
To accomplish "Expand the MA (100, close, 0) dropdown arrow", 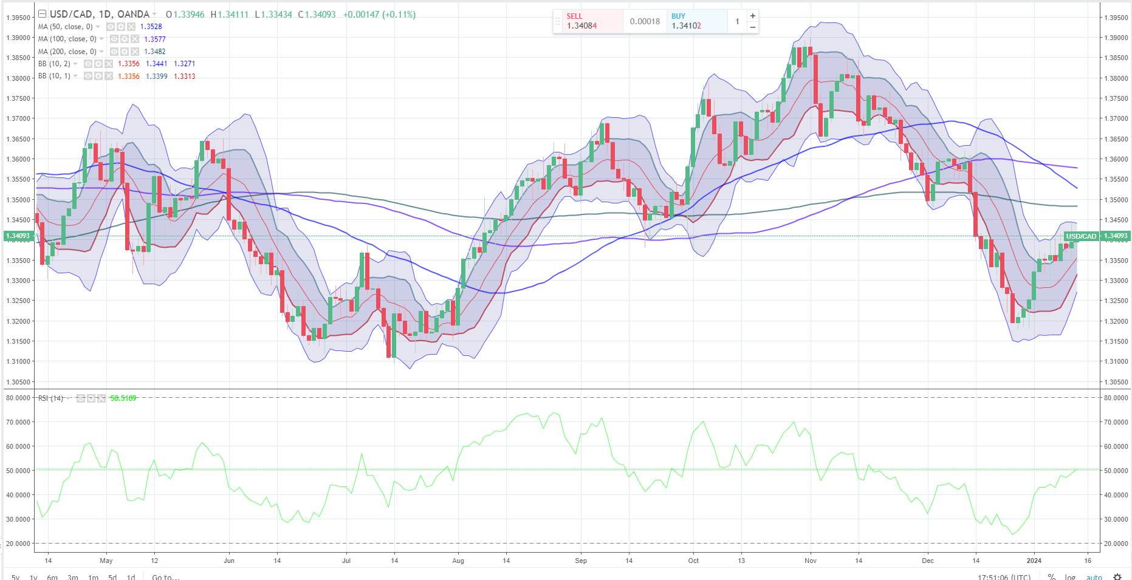I will point(101,39).
